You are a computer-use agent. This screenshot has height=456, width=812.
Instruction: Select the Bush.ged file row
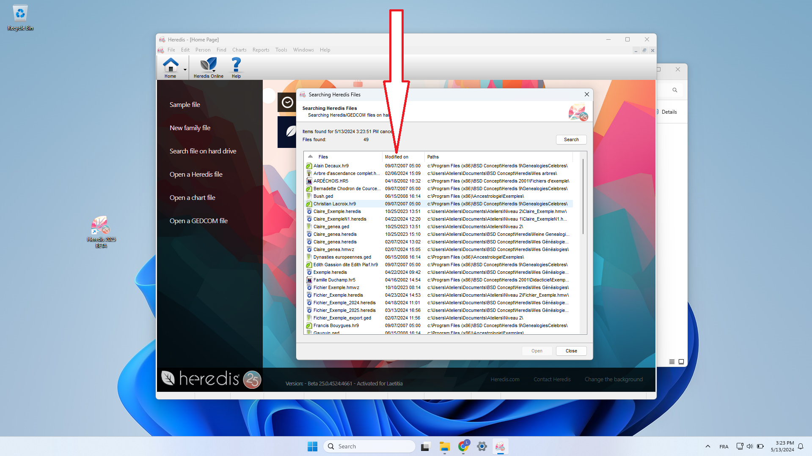[323, 196]
